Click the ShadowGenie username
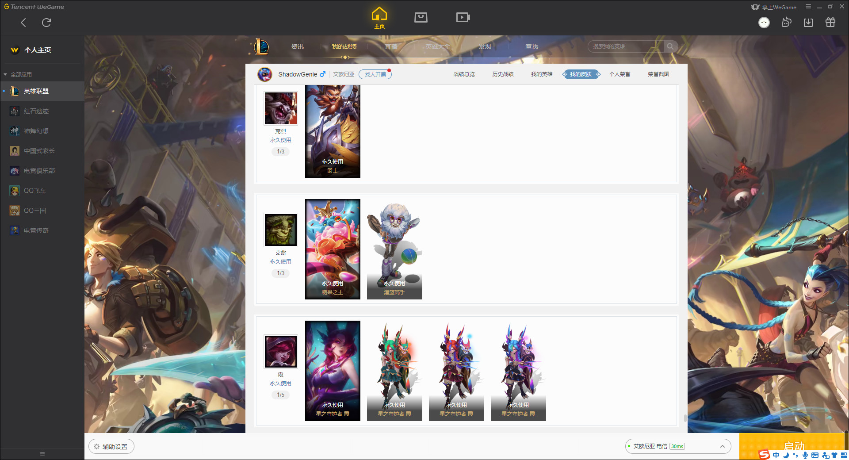This screenshot has width=849, height=460. (298, 74)
